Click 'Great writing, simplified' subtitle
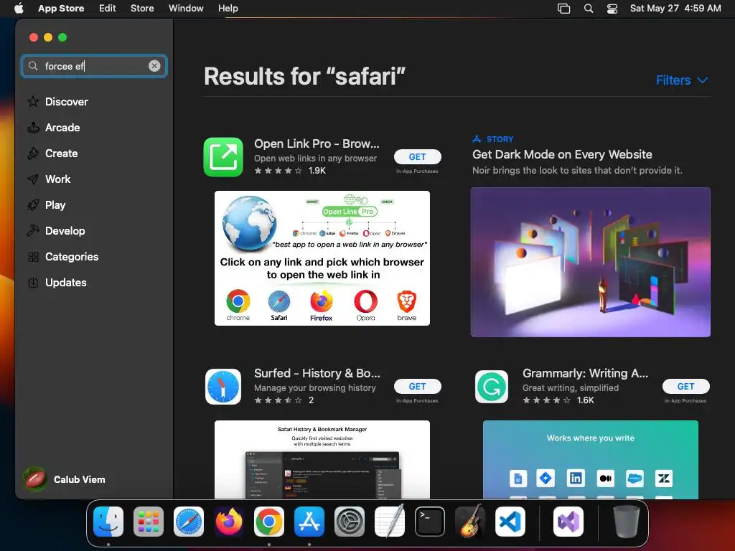This screenshot has width=735, height=551. (571, 388)
